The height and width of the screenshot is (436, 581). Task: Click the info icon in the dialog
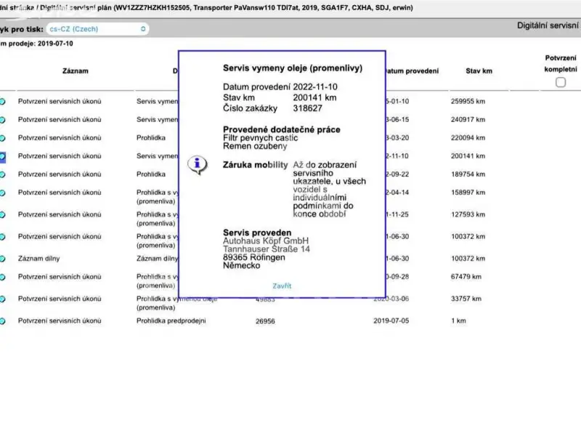[197, 164]
